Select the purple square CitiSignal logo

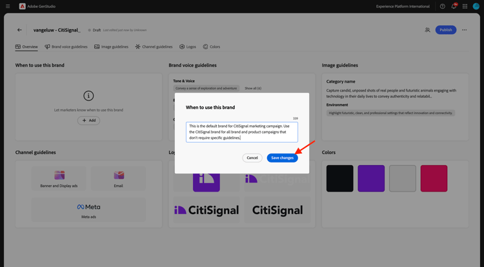coord(207,182)
